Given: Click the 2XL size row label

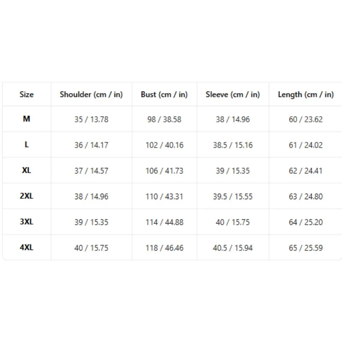Looking at the screenshot, I should click(27, 196).
